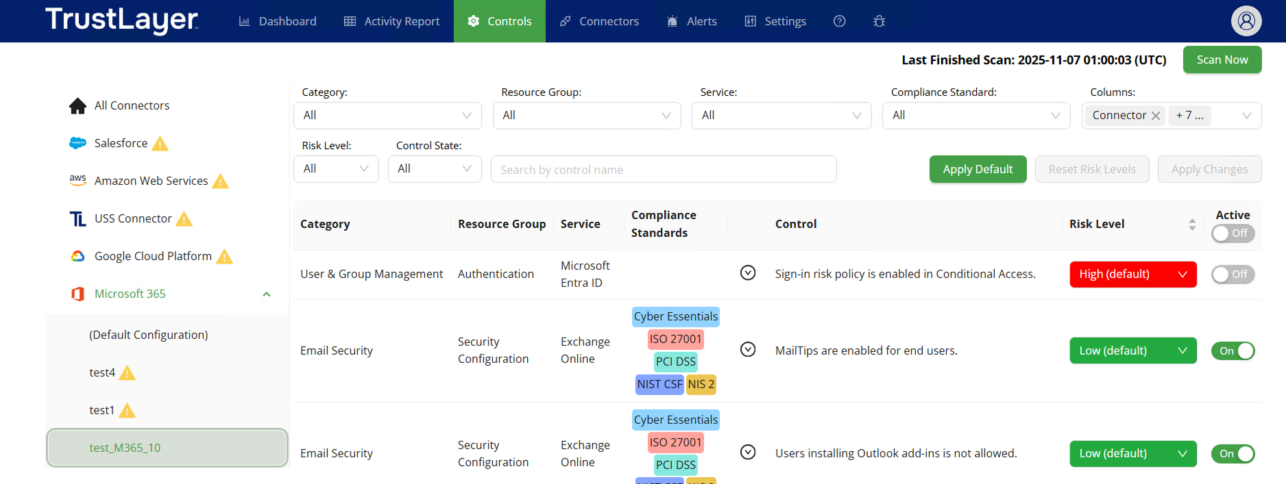This screenshot has height=484, width=1286.
Task: Click the Salesforce warning triangle icon
Action: point(160,144)
